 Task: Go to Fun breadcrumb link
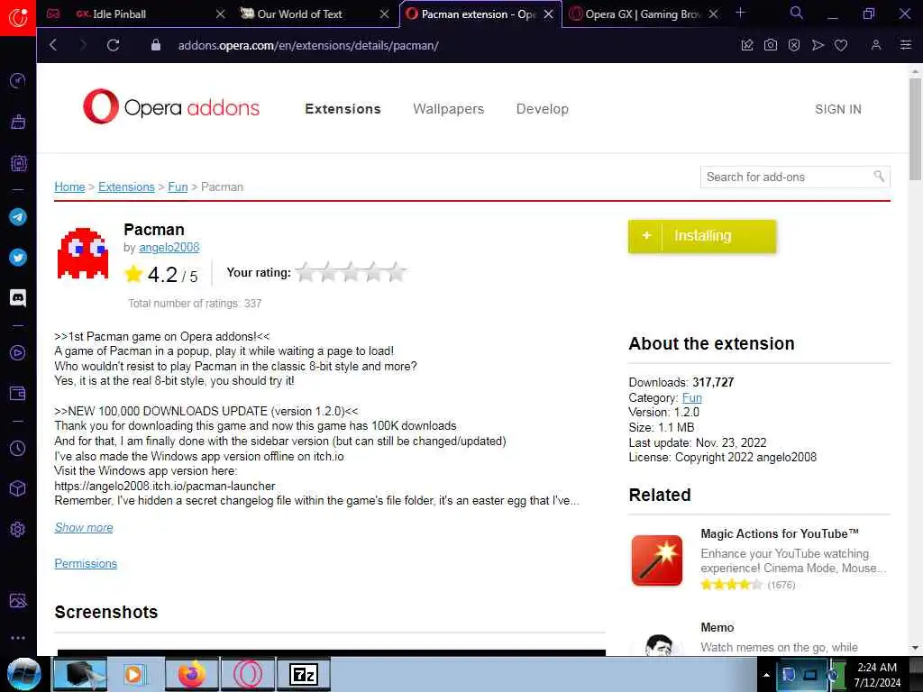[178, 187]
